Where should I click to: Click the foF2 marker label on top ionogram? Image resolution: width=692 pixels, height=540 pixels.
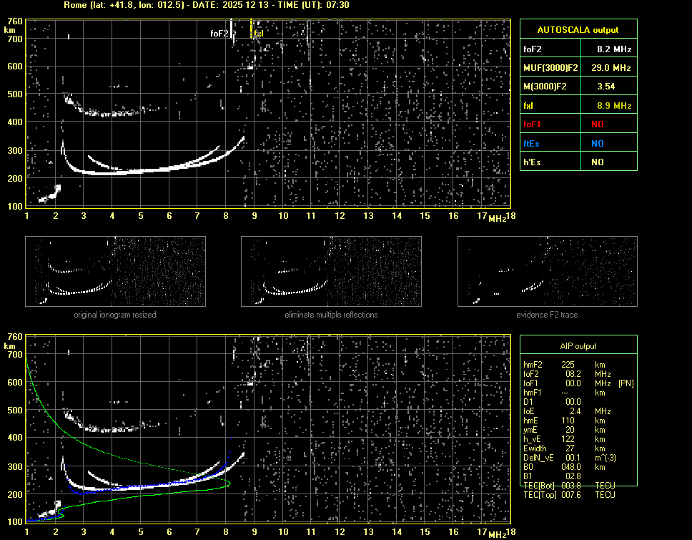[219, 33]
